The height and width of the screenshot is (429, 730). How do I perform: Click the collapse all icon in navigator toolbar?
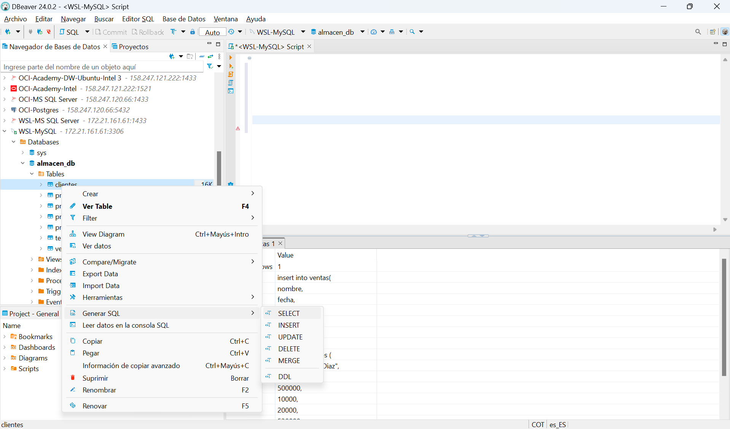202,56
